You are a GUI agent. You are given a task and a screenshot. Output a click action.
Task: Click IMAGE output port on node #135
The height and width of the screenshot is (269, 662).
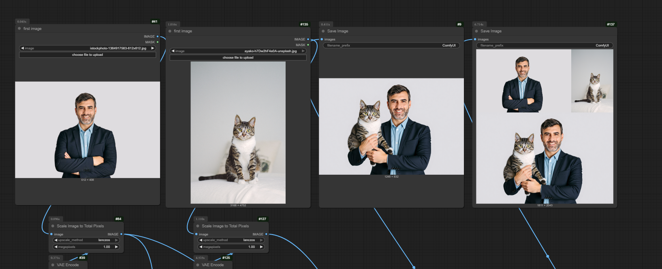(x=308, y=39)
